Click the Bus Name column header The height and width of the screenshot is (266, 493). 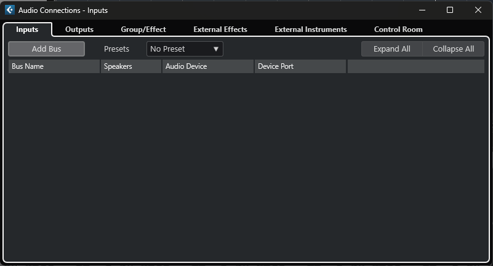(54, 66)
